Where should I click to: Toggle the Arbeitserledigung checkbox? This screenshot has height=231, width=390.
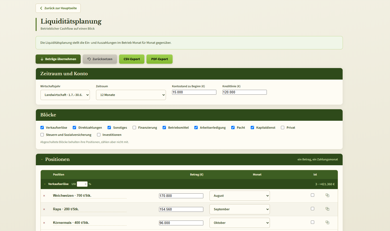196,128
